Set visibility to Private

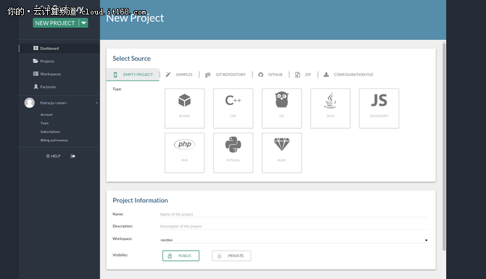pos(231,256)
